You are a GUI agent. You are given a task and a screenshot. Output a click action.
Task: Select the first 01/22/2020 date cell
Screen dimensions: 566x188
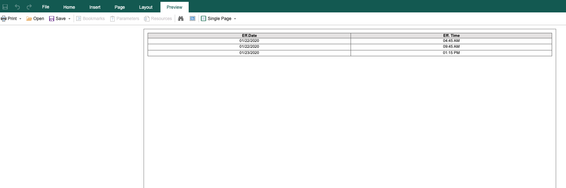(249, 41)
